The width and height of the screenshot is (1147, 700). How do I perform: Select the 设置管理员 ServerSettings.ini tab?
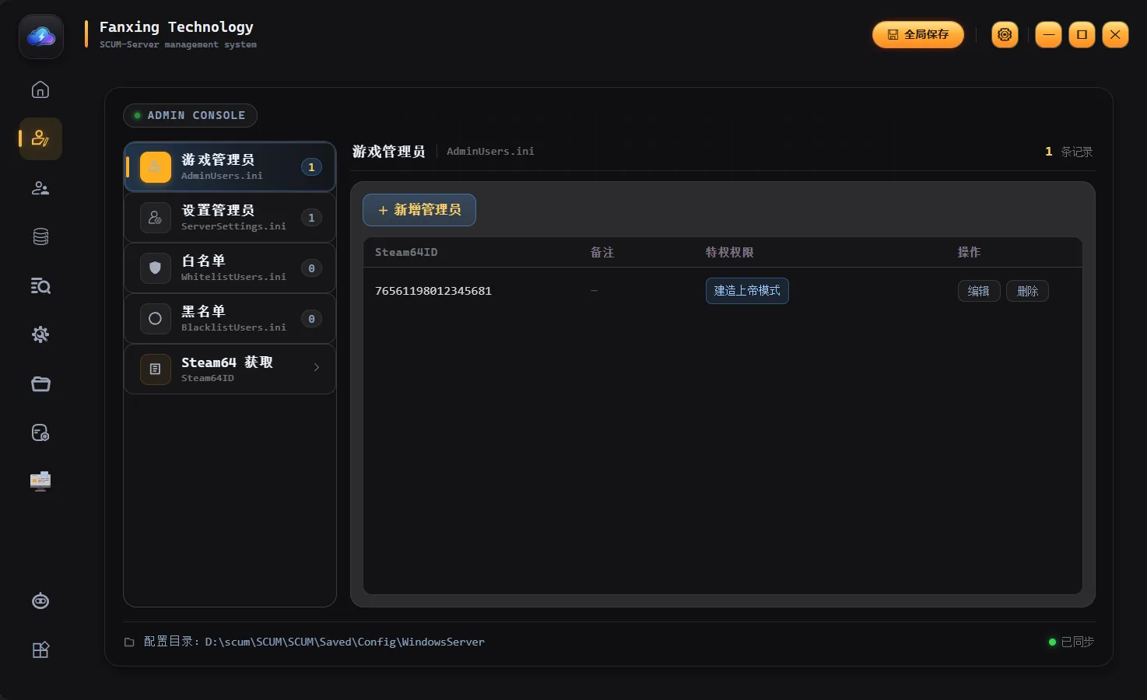230,217
